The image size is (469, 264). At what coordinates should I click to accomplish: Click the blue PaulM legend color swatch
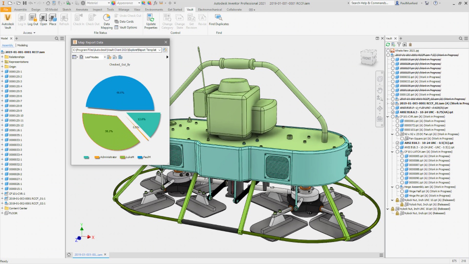click(140, 157)
